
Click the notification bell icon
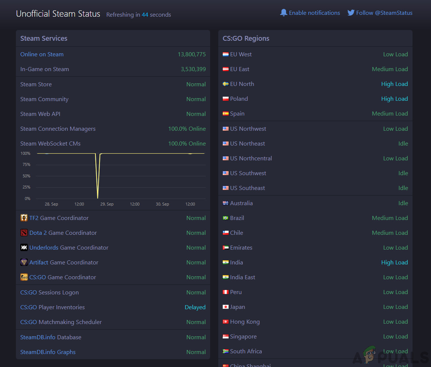pyautogui.click(x=284, y=13)
